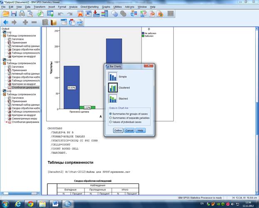Demote the item with the gray right arrow
This screenshot has width=259, height=208.
(x=14, y=22)
